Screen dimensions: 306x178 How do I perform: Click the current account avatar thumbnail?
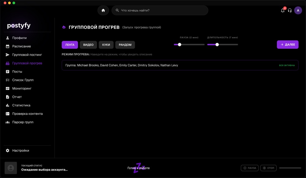[x=11, y=168]
